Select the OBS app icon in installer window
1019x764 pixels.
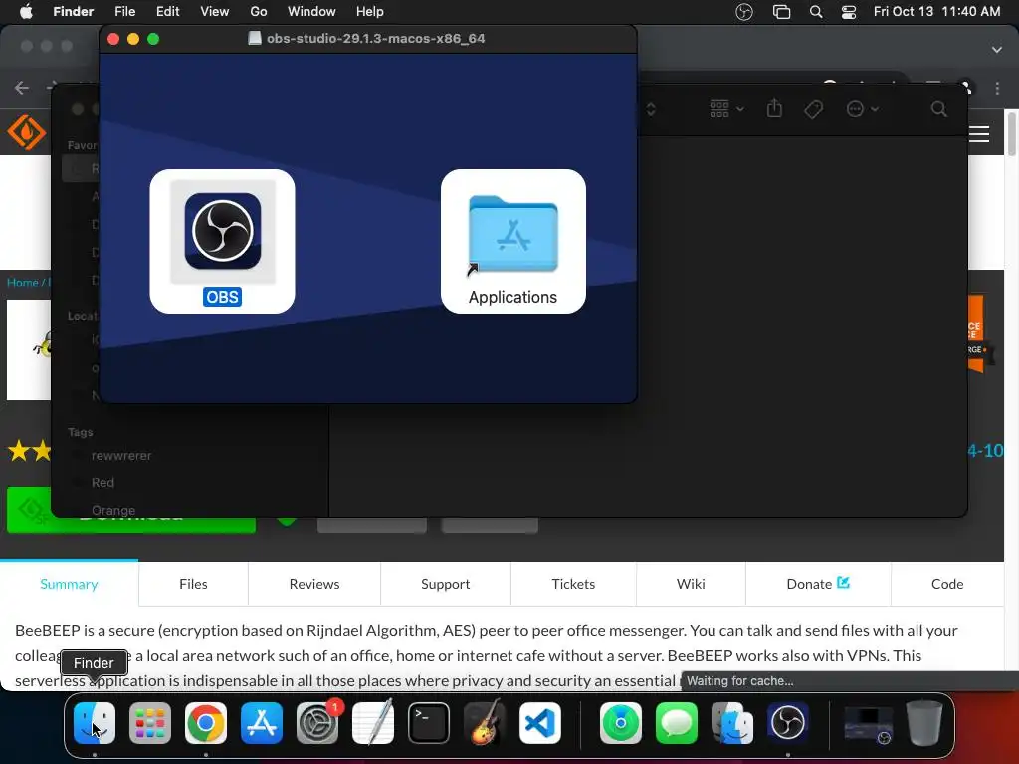(222, 232)
